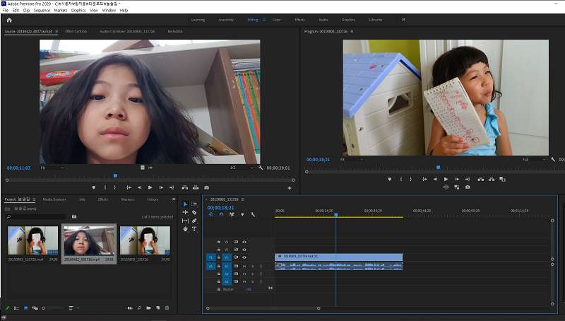565x321 pixels.
Task: Select the Slip tool
Action: pyautogui.click(x=185, y=221)
